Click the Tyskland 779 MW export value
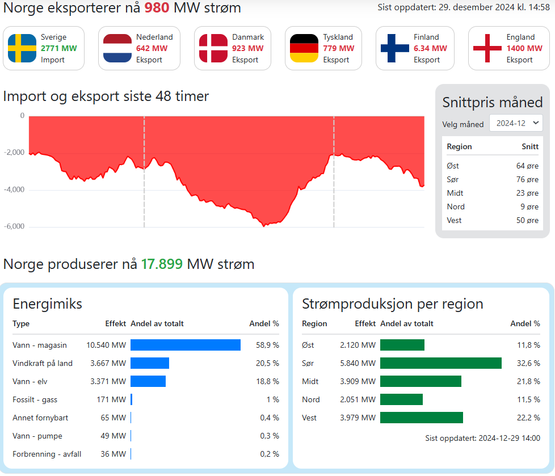This screenshot has height=476, width=555. [338, 48]
